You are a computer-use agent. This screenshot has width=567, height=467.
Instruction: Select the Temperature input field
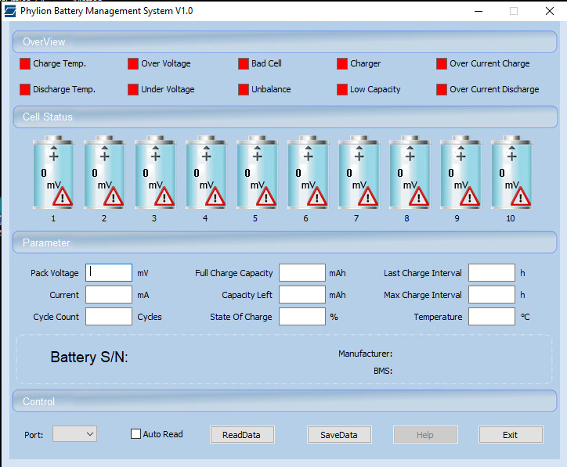coord(491,317)
